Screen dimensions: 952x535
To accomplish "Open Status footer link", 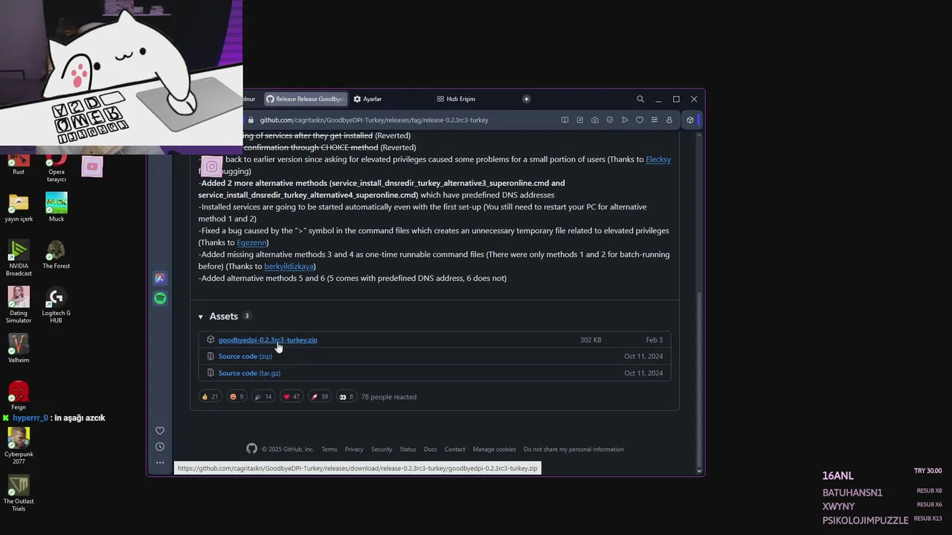I will pyautogui.click(x=408, y=449).
